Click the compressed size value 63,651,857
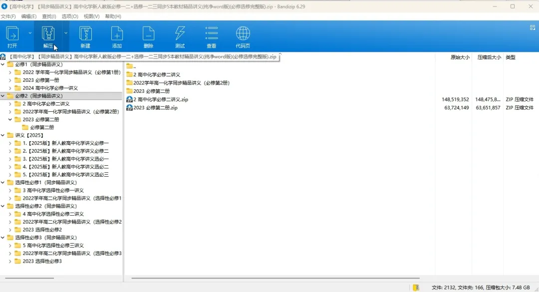This screenshot has height=292, width=539. tap(488, 108)
